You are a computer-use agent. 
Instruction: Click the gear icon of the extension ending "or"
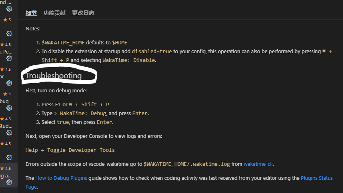point(9,83)
